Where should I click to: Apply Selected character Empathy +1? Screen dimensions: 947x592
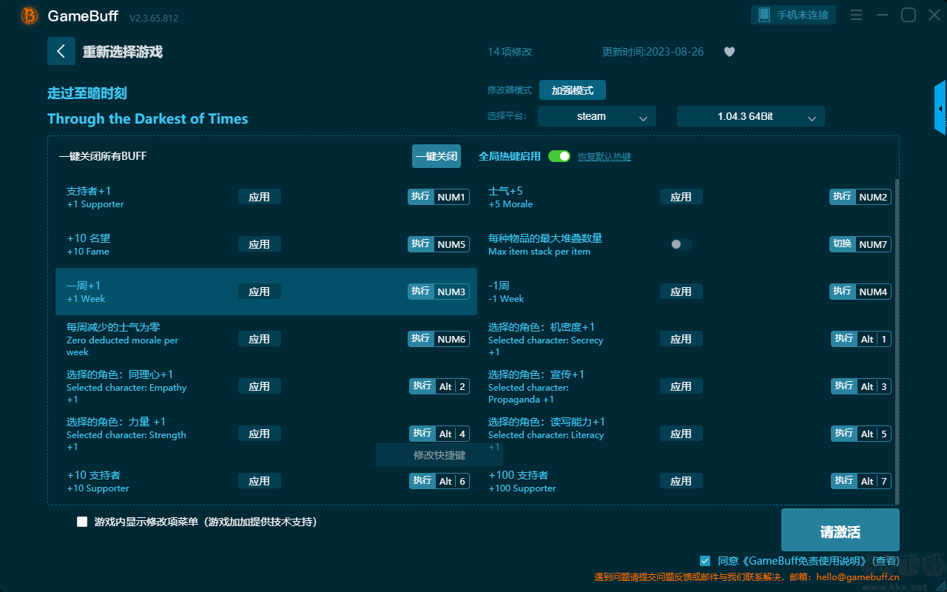click(260, 386)
